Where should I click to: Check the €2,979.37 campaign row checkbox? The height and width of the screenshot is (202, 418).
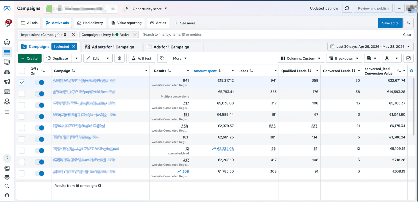(22, 128)
